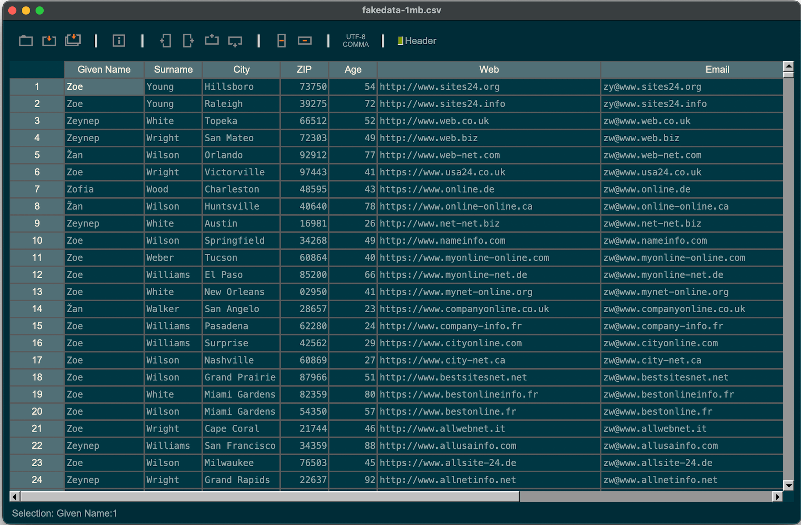Insert a row above
This screenshot has height=525, width=801.
pos(212,41)
